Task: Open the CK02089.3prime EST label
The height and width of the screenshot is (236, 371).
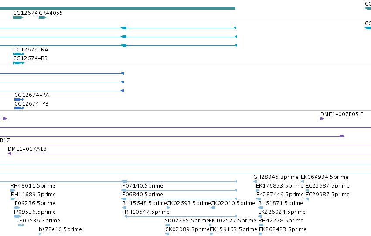Action: coord(187,229)
